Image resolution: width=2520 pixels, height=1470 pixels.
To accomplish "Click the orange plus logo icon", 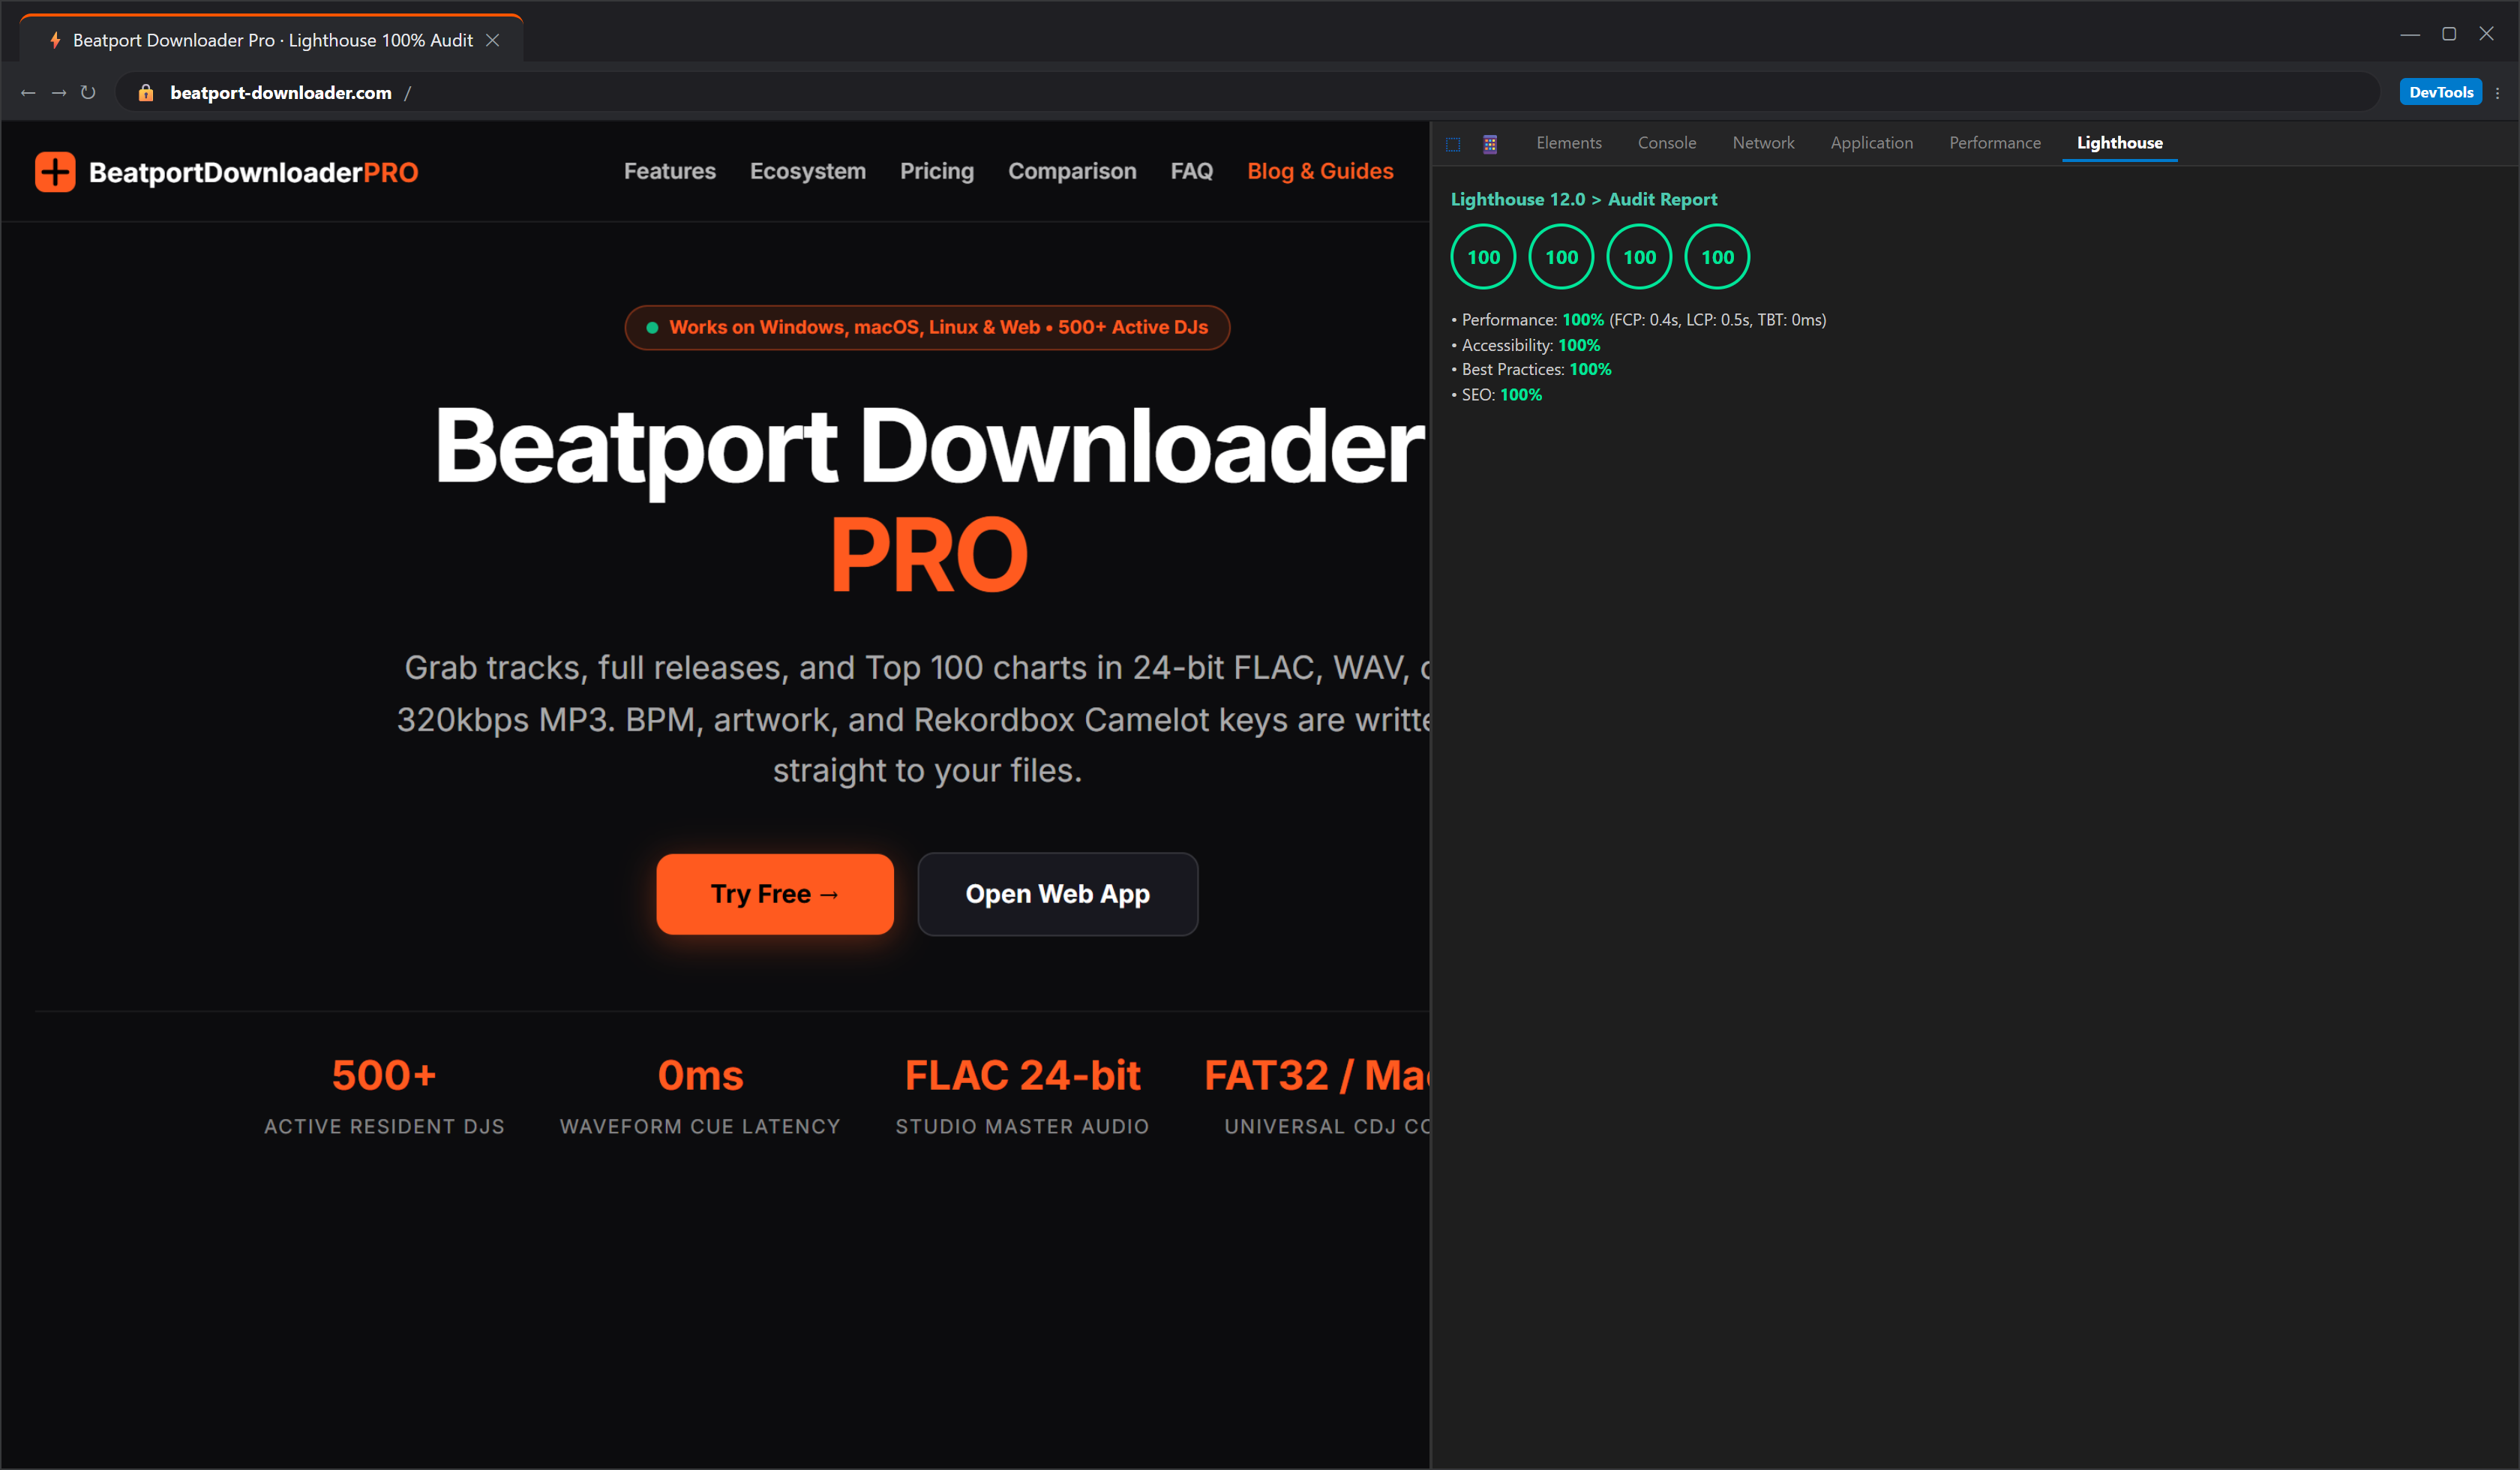I will click(x=55, y=172).
